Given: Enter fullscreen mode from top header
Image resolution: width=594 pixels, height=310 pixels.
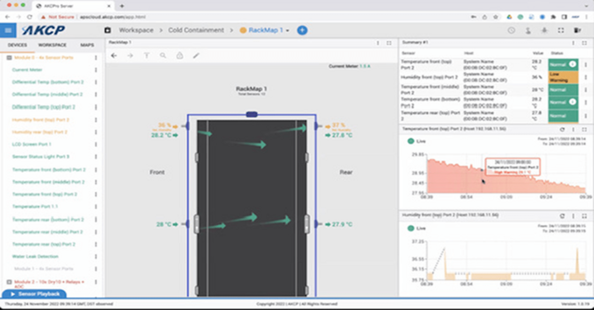Looking at the screenshot, I should (561, 30).
